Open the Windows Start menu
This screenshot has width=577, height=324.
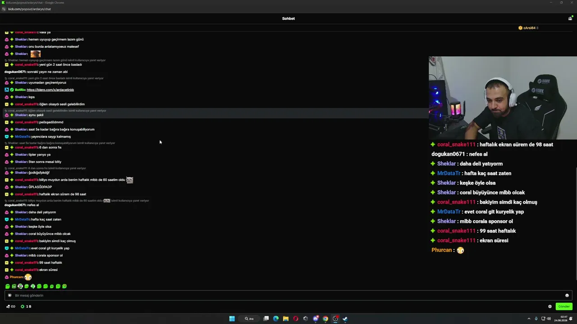232,319
